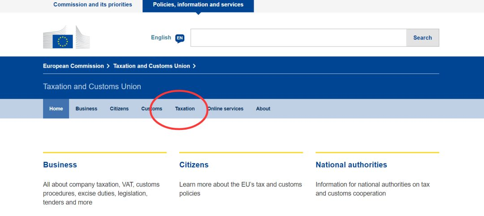This screenshot has height=216, width=484.
Task: Open the National authorities heading link
Action: tap(351, 165)
